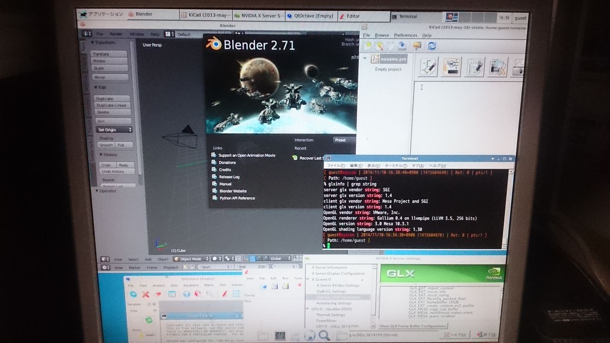The width and height of the screenshot is (610, 343).
Task: Click the red X icon in QtOctave toolbar
Action: coord(146,294)
